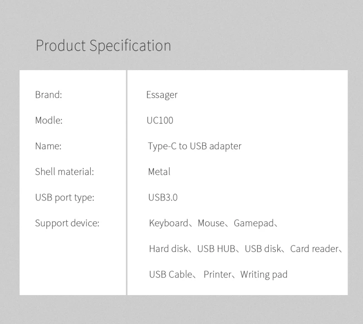363x324 pixels.
Task: Click the Writing pad text
Action: [264, 275]
